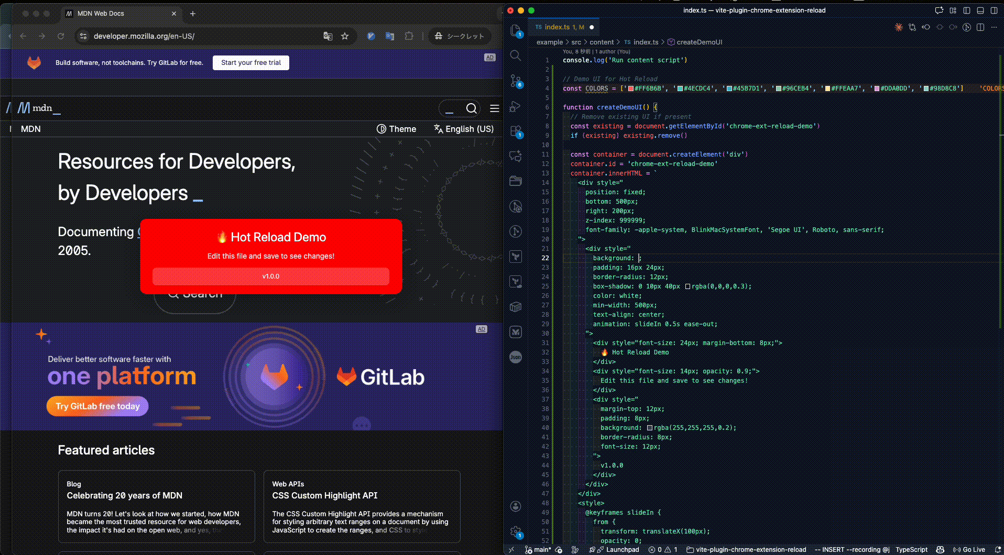Click line number 22 in the gutter

545,258
